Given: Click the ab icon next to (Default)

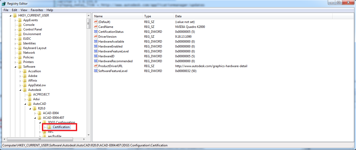Looking at the screenshot, I should [x=96, y=22].
